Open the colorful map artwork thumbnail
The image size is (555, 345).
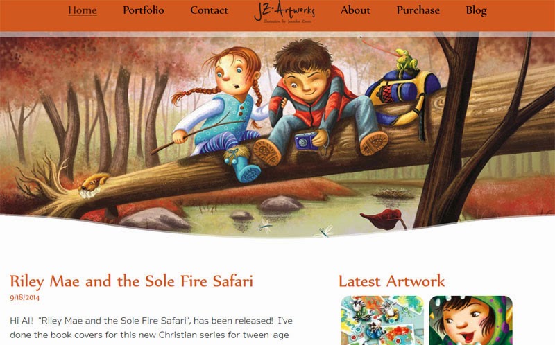tap(382, 320)
